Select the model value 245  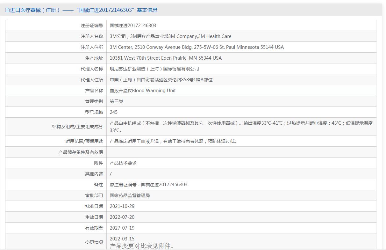pyautogui.click(x=114, y=112)
